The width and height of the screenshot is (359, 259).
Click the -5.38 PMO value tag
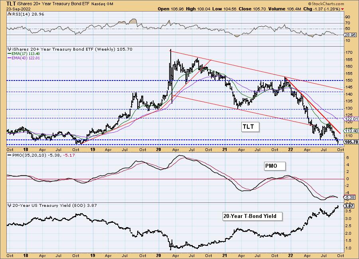[x=349, y=197]
